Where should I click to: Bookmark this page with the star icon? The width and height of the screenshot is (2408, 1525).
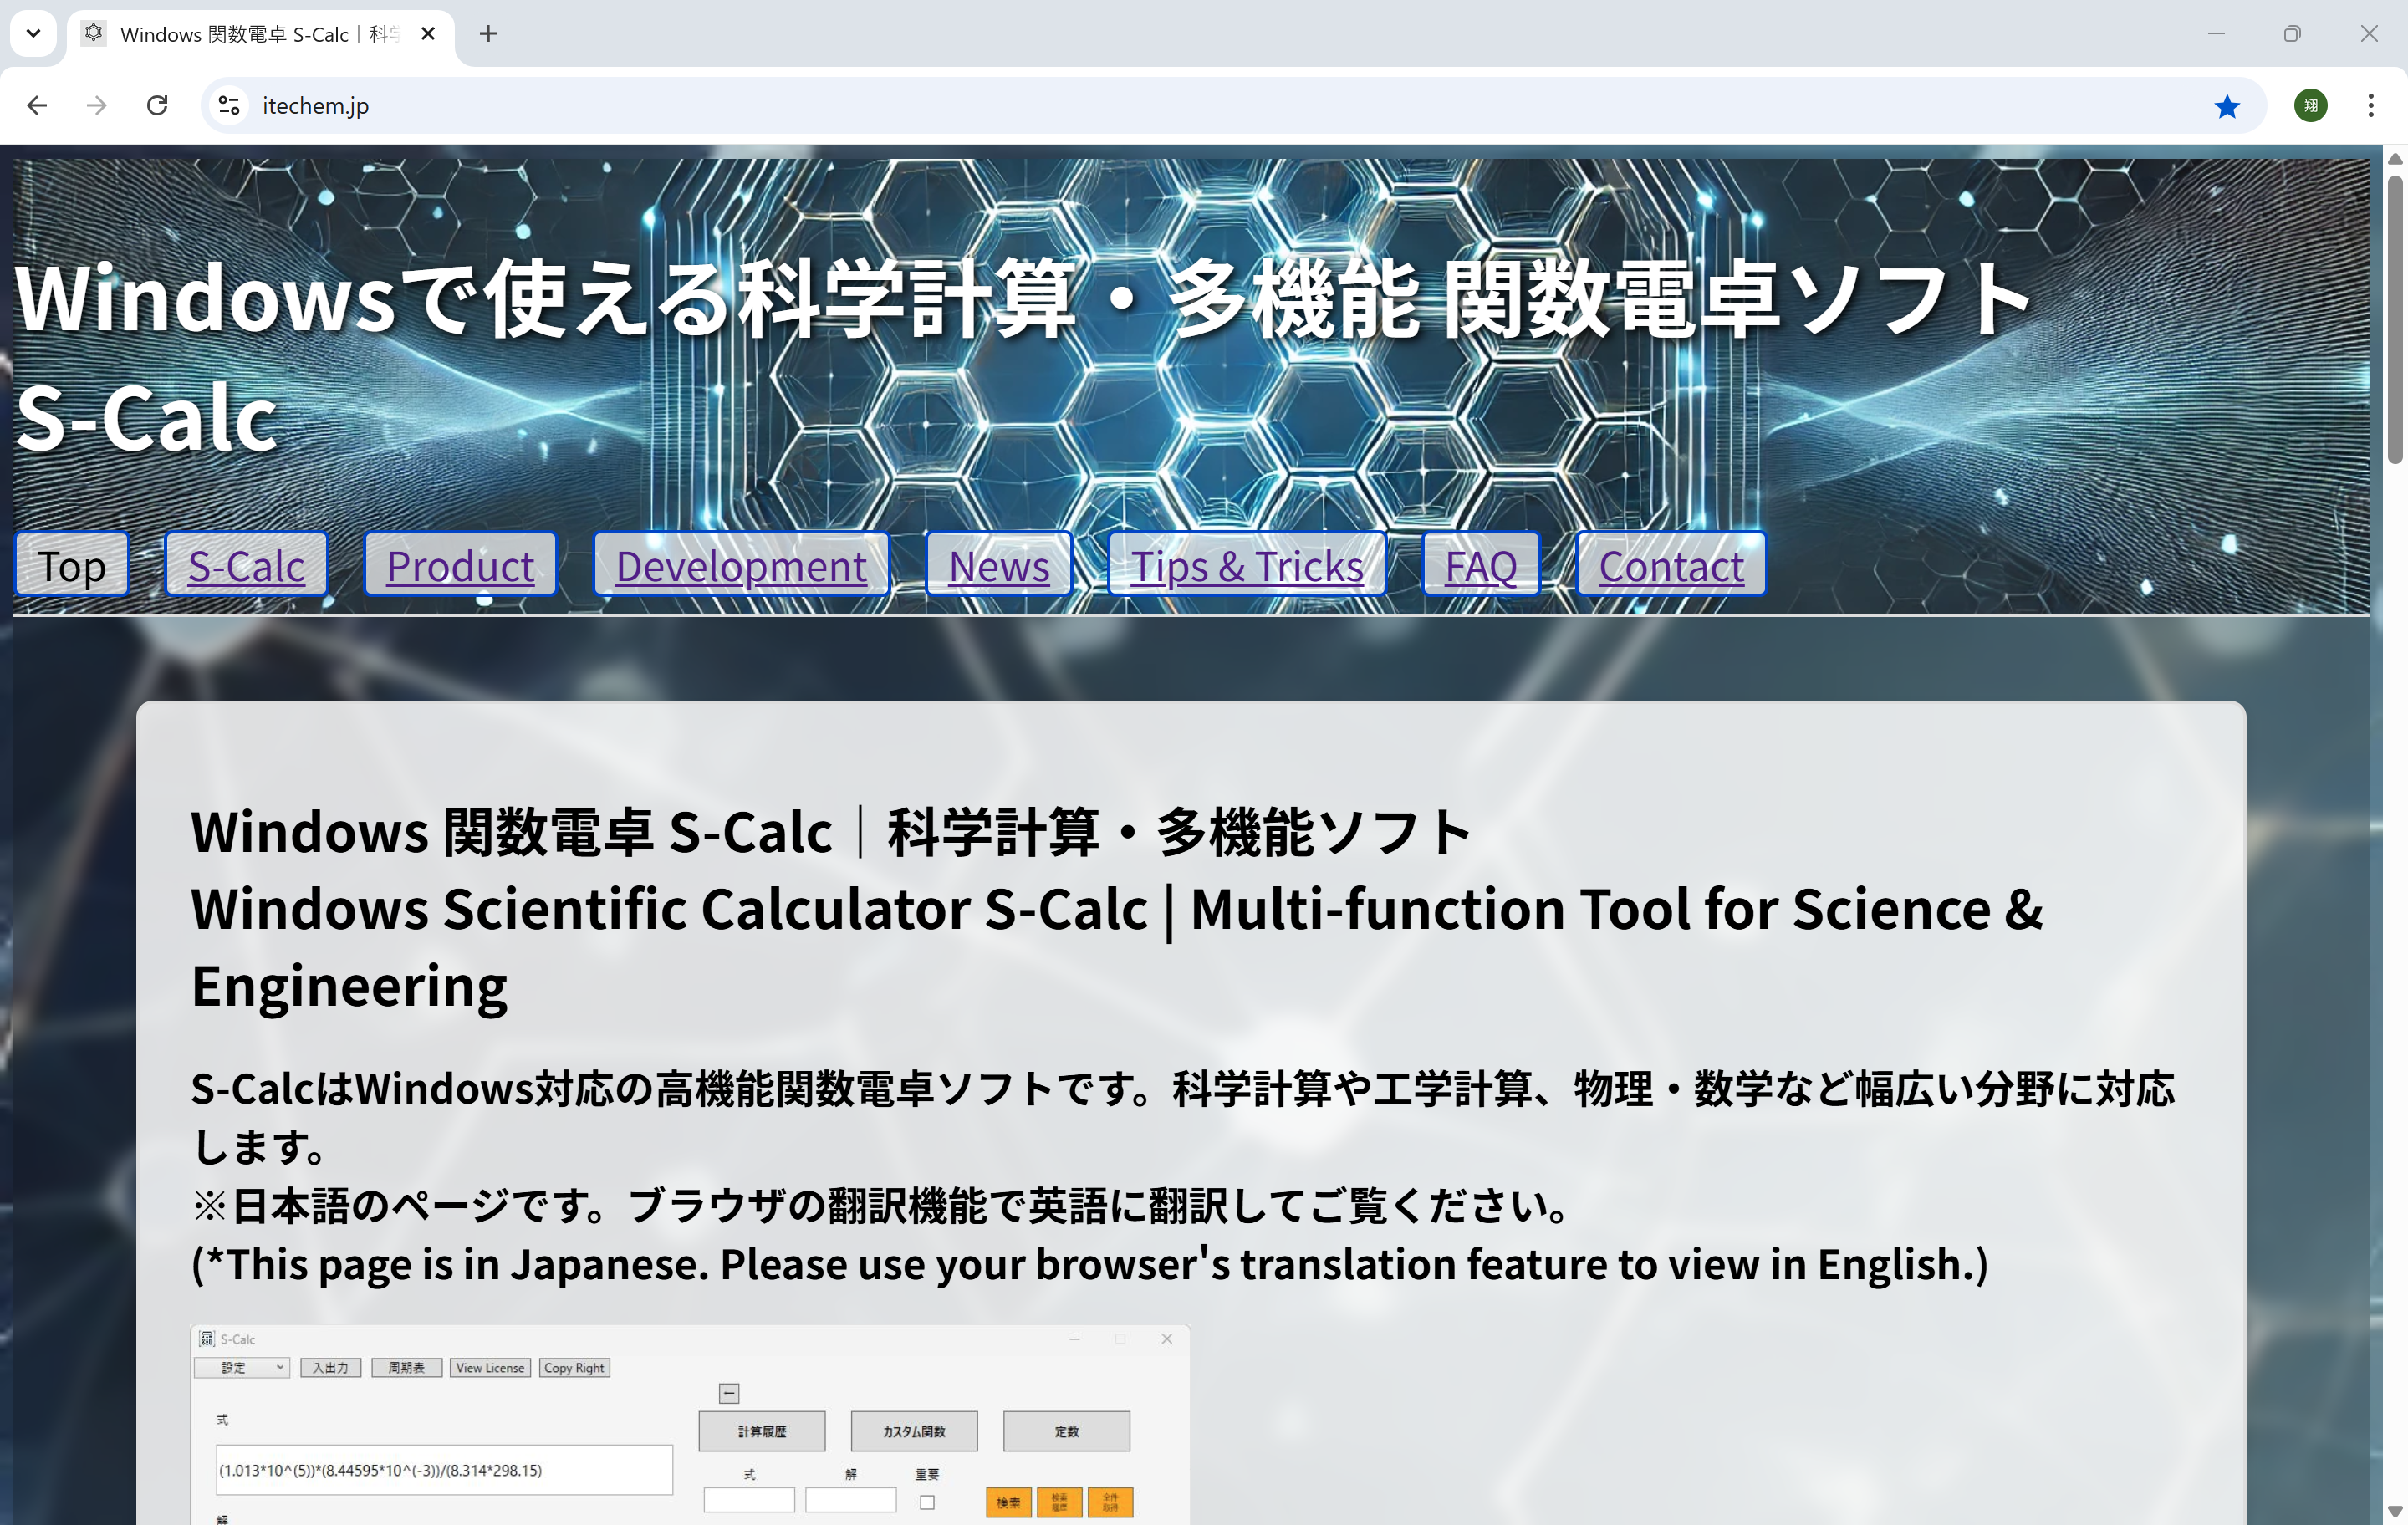[x=2227, y=105]
